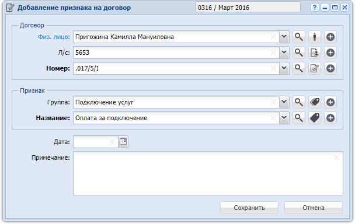Add new Номер with plus icon

(x=330, y=68)
